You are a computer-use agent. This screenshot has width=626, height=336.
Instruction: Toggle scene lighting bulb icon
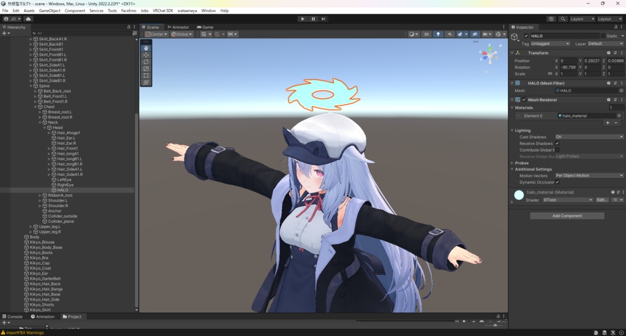coord(438,34)
